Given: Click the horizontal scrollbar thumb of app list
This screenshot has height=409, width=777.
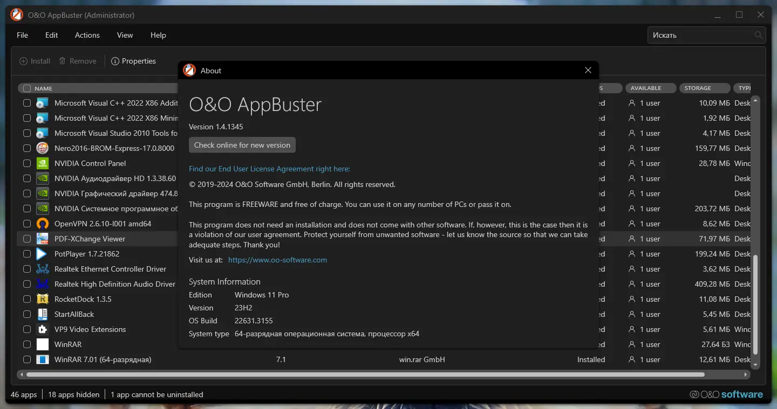Looking at the screenshot, I should coord(365,374).
